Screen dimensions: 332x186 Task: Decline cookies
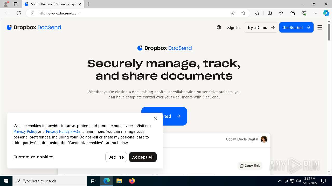(x=116, y=157)
